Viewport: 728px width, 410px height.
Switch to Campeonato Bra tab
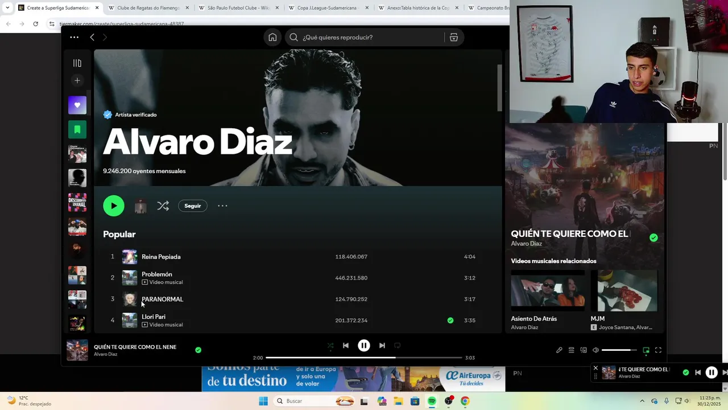point(488,8)
